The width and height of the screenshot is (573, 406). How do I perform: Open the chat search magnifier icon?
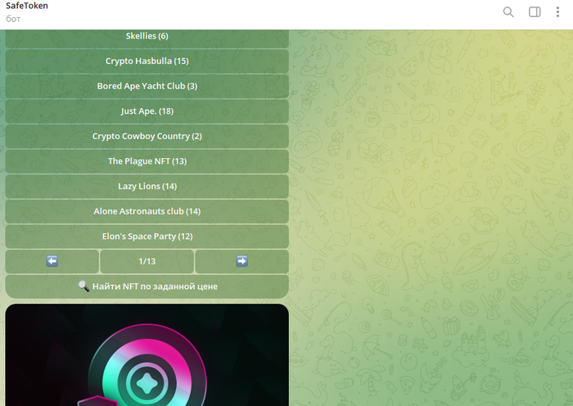(x=508, y=12)
